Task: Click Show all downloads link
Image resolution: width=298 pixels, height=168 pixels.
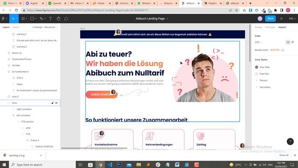Action: [284, 155]
